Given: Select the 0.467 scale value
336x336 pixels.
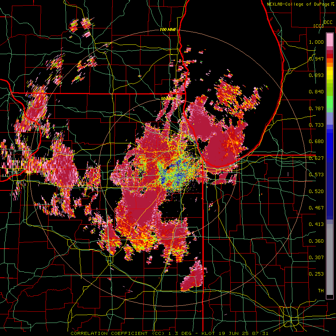Looking at the screenshot, I should [316, 208].
